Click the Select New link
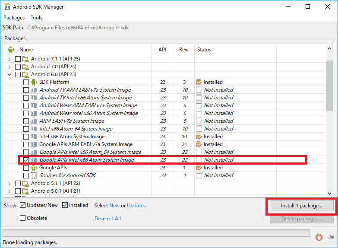The width and height of the screenshot is (338, 248). pyautogui.click(x=114, y=206)
